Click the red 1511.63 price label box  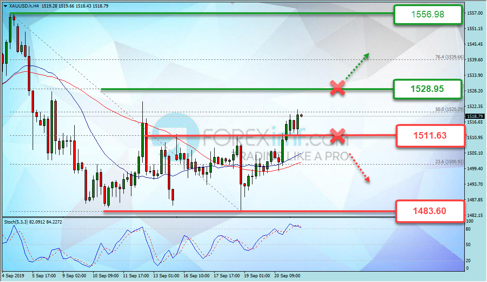click(429, 137)
